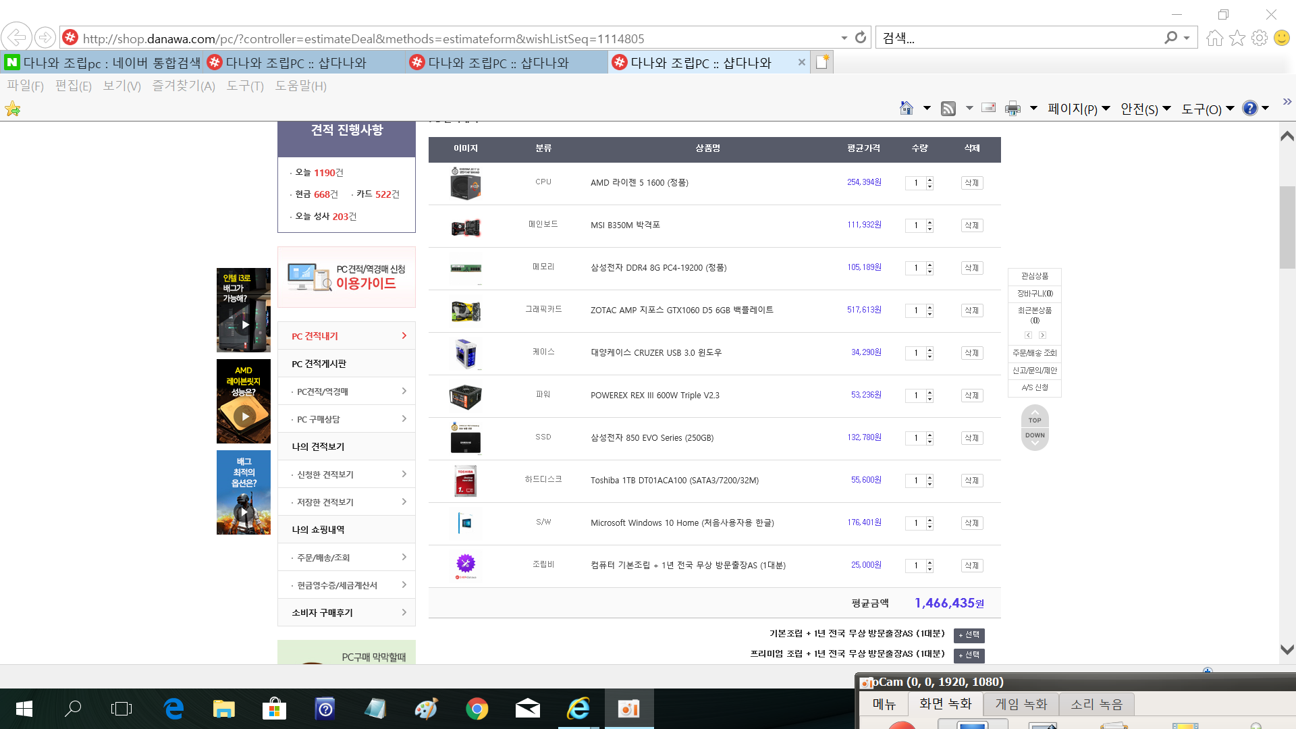Open Paint icon on taskbar
This screenshot has height=729, width=1296.
[x=426, y=709]
